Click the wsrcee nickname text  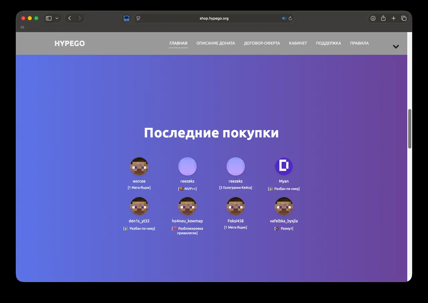(139, 181)
